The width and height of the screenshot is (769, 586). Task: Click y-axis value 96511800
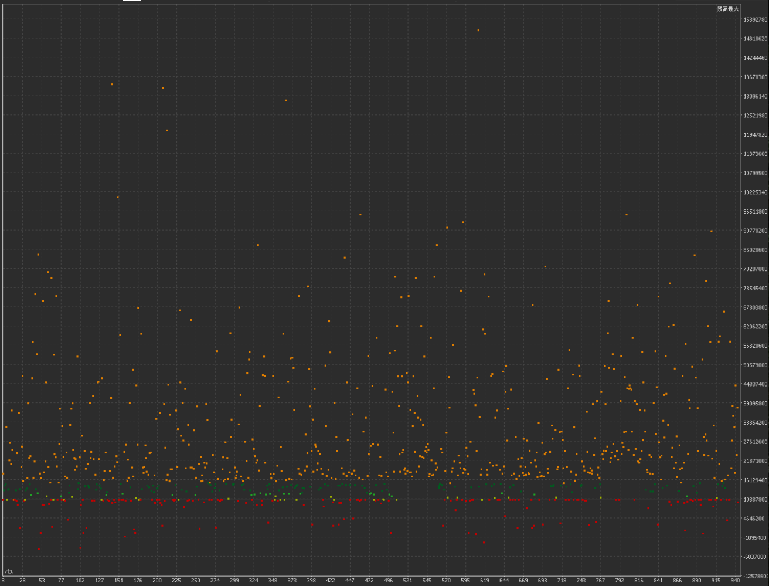(756, 211)
